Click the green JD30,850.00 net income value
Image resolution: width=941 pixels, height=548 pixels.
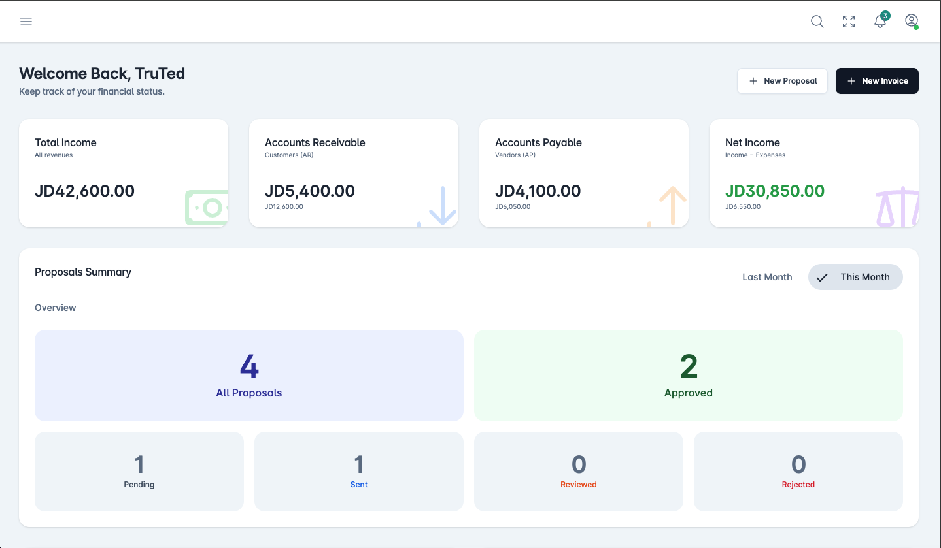[775, 191]
